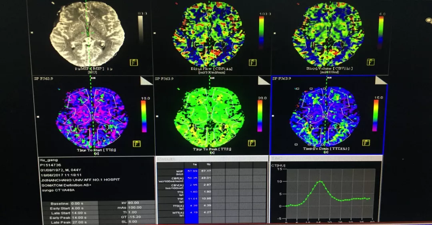Click syngo CT VA48A version text
The image size is (432, 225).
58,190
